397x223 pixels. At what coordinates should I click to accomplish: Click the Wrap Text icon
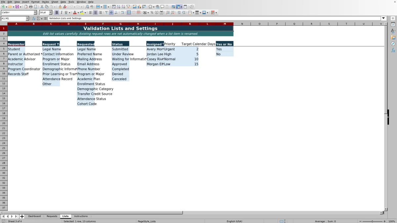coord(122,13)
